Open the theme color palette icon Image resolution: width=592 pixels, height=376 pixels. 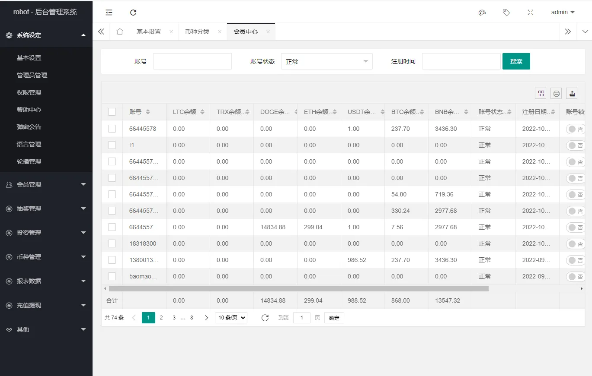(482, 12)
